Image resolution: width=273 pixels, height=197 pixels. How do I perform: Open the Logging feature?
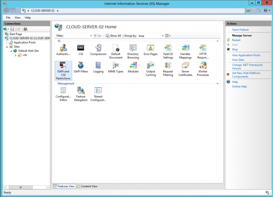tap(98, 67)
